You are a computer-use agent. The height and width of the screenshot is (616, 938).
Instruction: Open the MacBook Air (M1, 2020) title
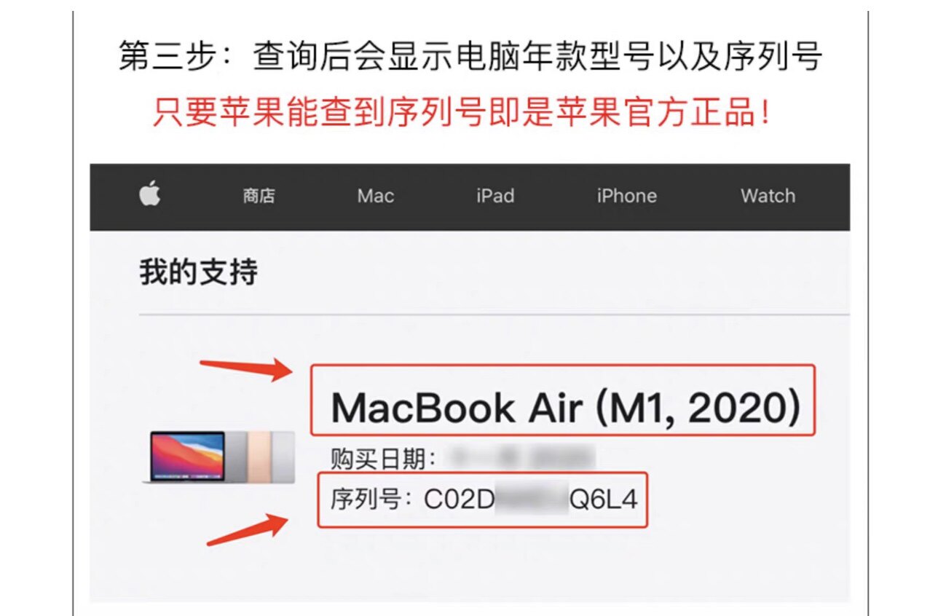[x=565, y=408]
